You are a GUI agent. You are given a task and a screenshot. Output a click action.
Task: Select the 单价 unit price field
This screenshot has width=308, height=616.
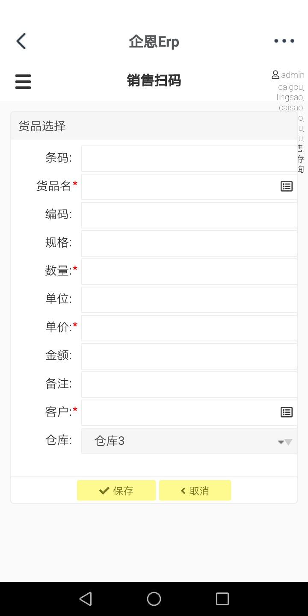(x=188, y=328)
